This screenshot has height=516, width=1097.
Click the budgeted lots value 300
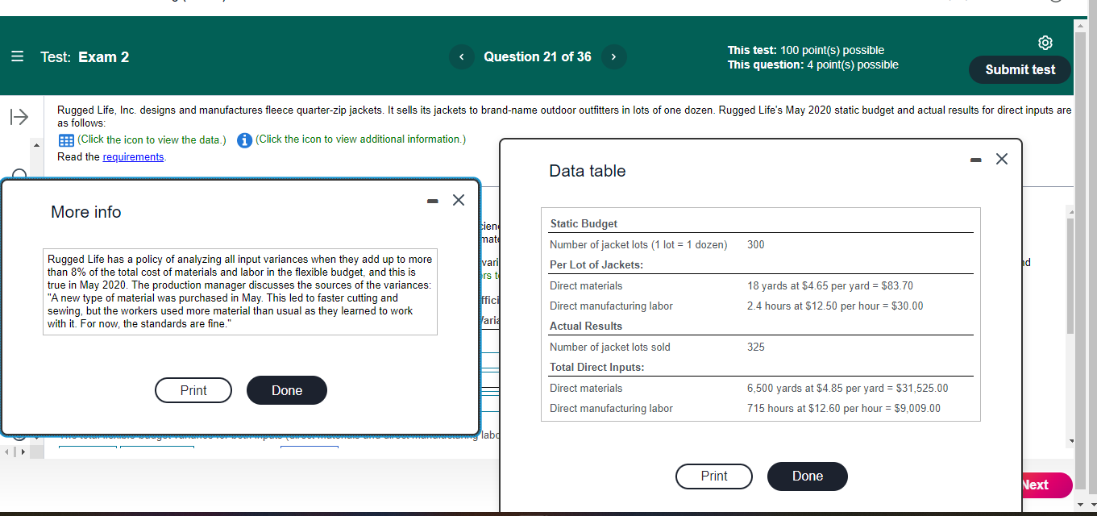756,244
